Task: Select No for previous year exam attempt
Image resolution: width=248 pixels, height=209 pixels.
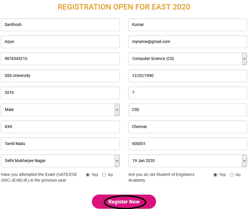Action: 104,175
